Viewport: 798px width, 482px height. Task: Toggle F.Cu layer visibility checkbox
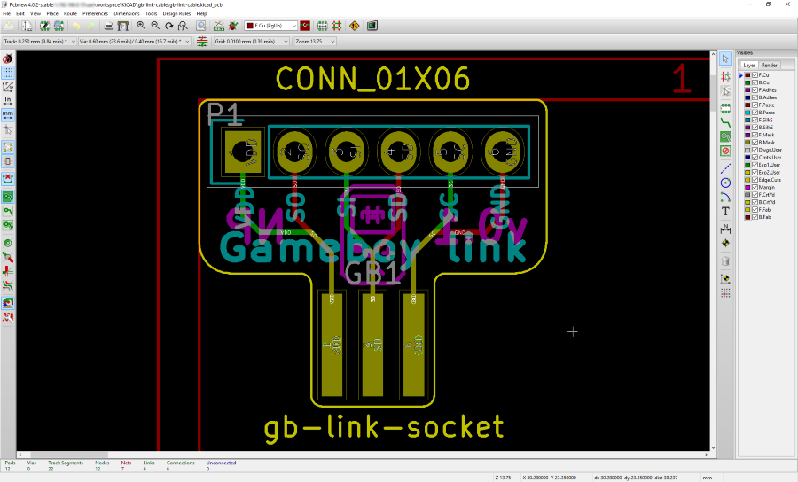coord(755,75)
